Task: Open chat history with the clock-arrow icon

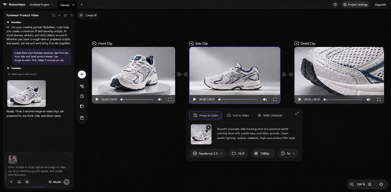Action: 65,15
